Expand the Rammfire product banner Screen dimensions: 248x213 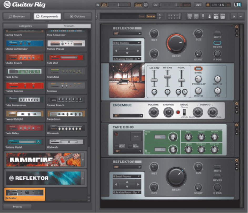[83, 160]
